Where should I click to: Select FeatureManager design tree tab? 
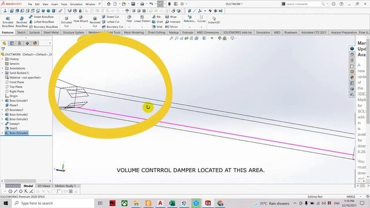(x=4, y=43)
